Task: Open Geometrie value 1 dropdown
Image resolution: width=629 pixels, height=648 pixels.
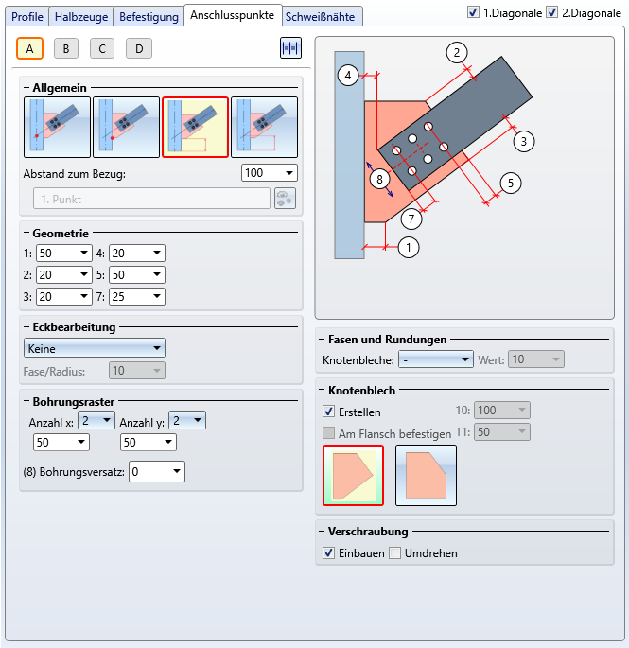Action: coord(64,253)
